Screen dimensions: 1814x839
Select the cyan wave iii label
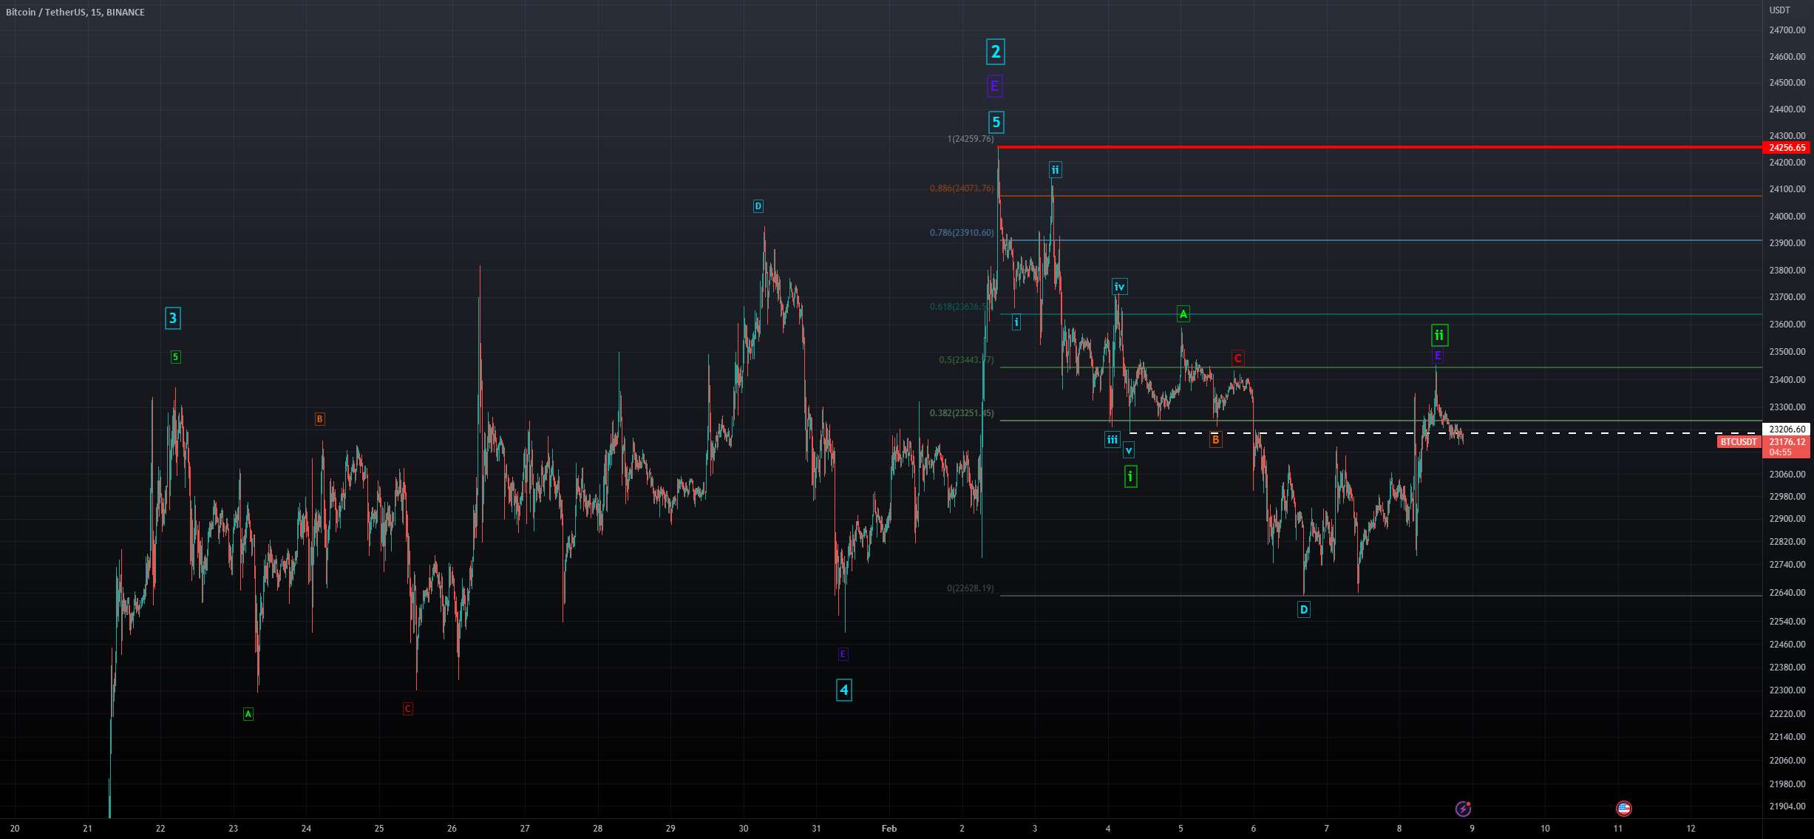(1112, 440)
